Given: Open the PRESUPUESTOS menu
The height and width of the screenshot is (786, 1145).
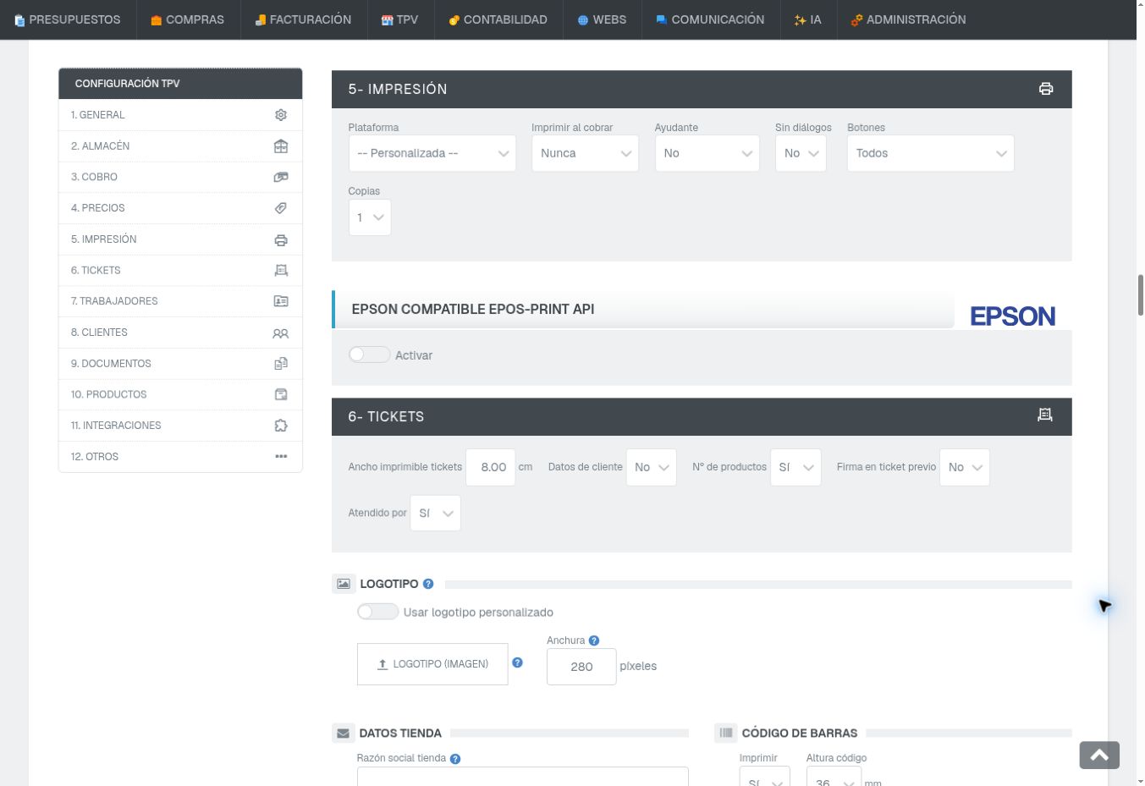Looking at the screenshot, I should [68, 19].
